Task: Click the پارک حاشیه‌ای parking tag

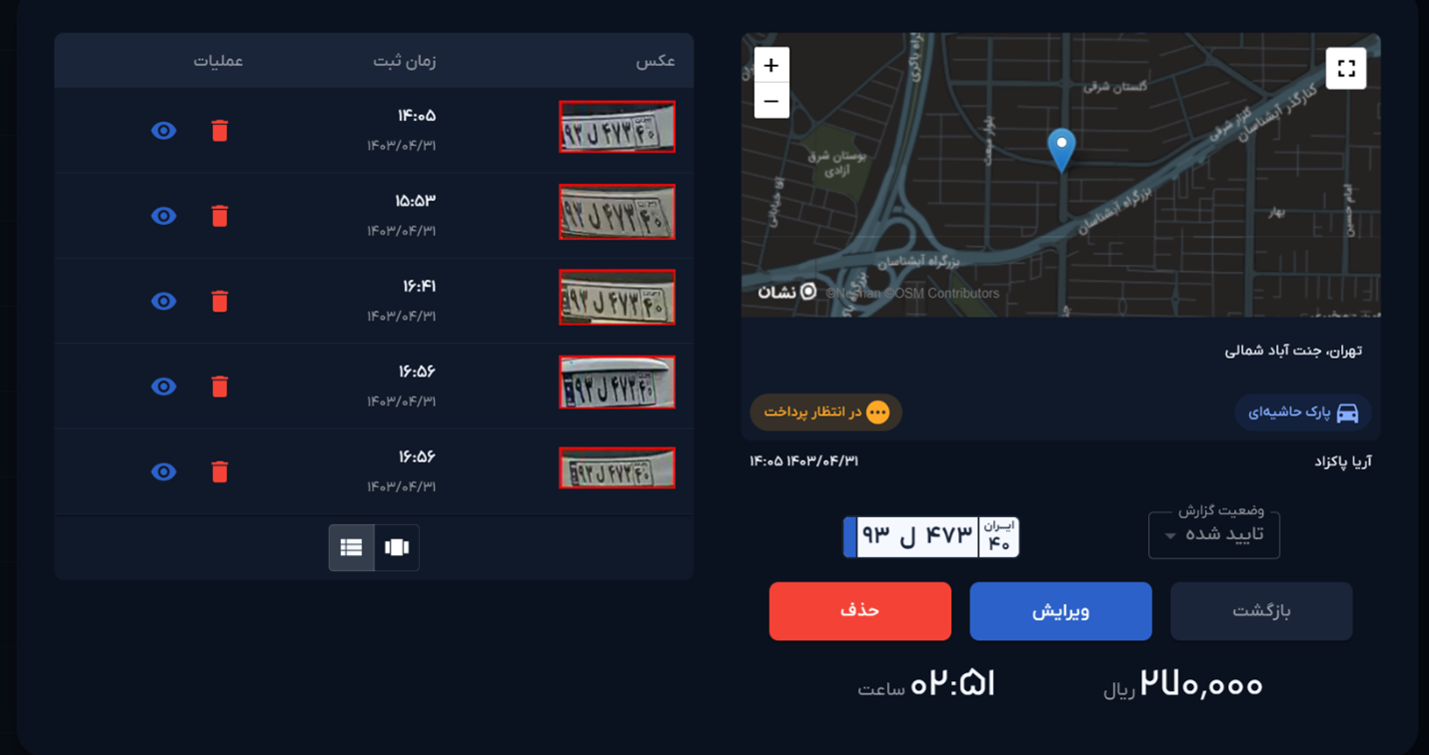Action: pos(1302,412)
